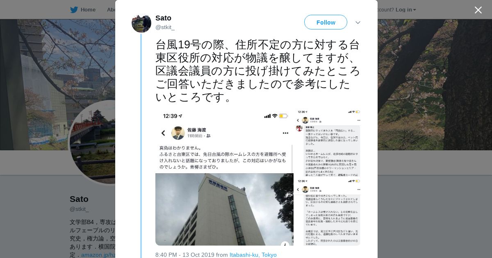The height and width of the screenshot is (258, 492).
Task: Open Sato display name in tweet header
Action: tap(163, 18)
